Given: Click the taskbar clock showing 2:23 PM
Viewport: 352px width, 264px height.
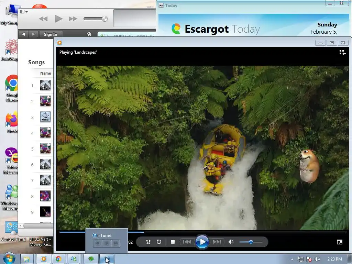Looking at the screenshot, I should coord(334,259).
